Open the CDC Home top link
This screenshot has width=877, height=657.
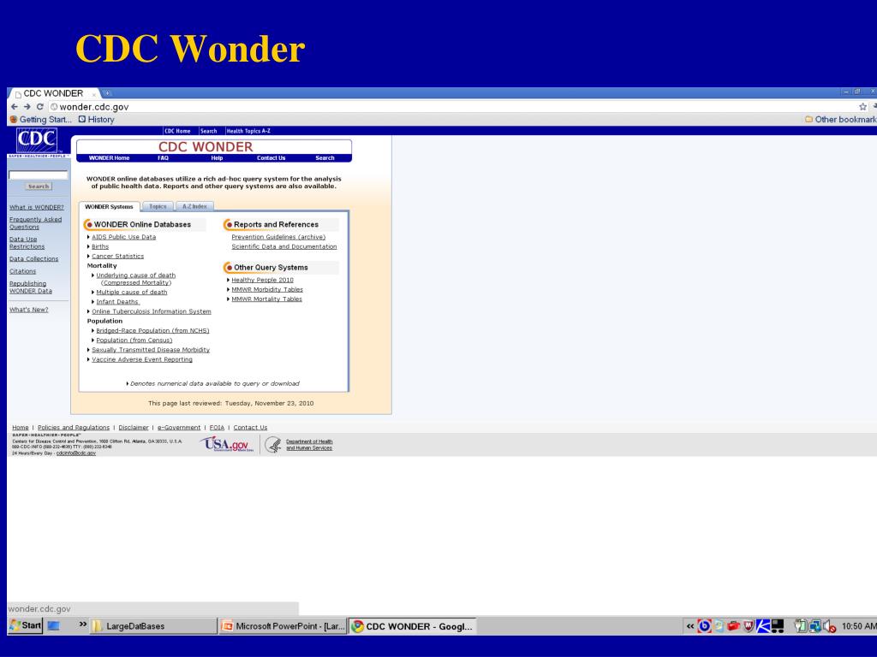[177, 131]
